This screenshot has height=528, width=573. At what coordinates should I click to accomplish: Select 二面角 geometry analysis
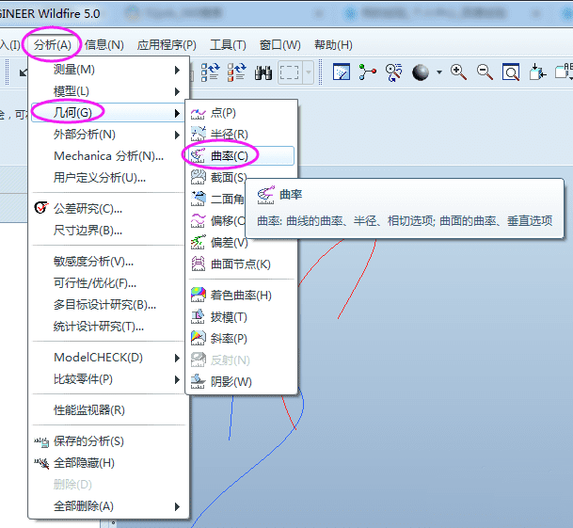coord(217,200)
